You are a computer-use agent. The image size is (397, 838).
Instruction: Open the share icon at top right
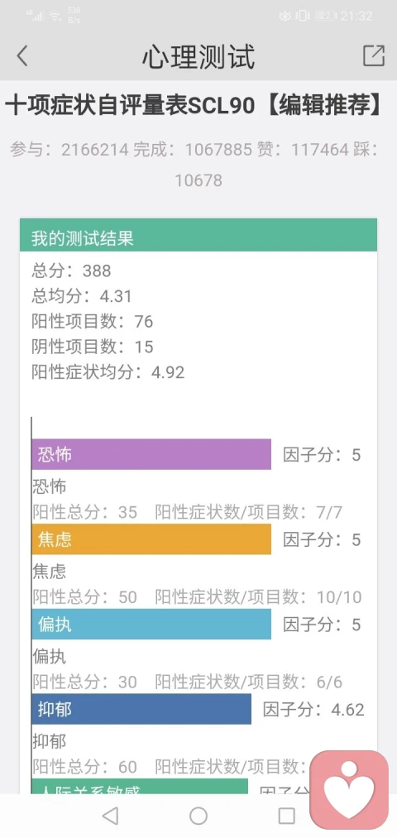click(374, 55)
